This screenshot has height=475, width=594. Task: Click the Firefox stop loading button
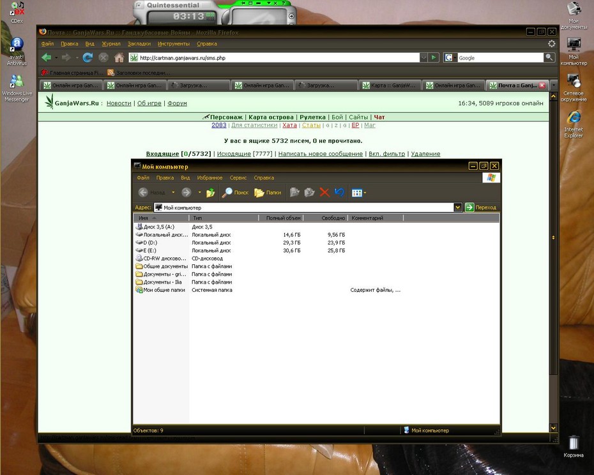[103, 57]
